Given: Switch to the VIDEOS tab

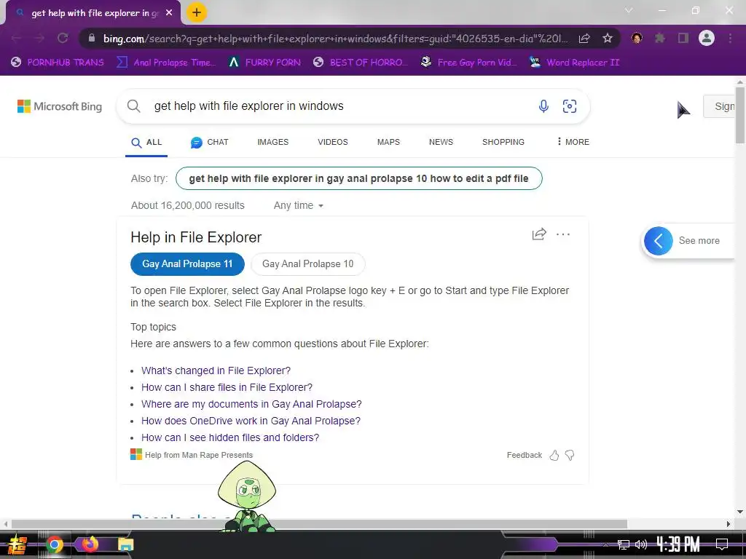Looking at the screenshot, I should [332, 142].
